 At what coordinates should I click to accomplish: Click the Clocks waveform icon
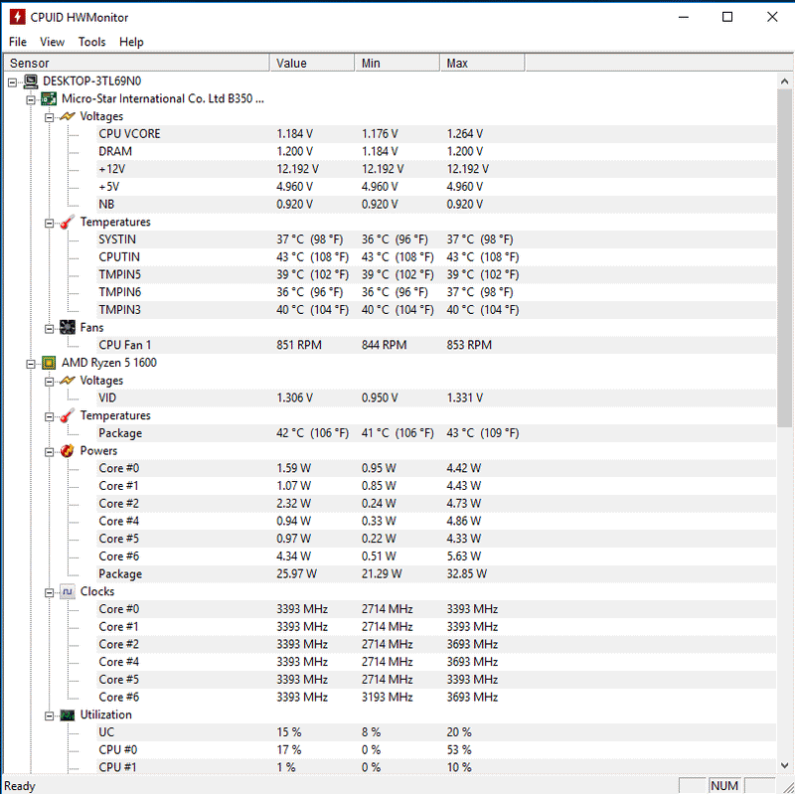[x=68, y=591]
